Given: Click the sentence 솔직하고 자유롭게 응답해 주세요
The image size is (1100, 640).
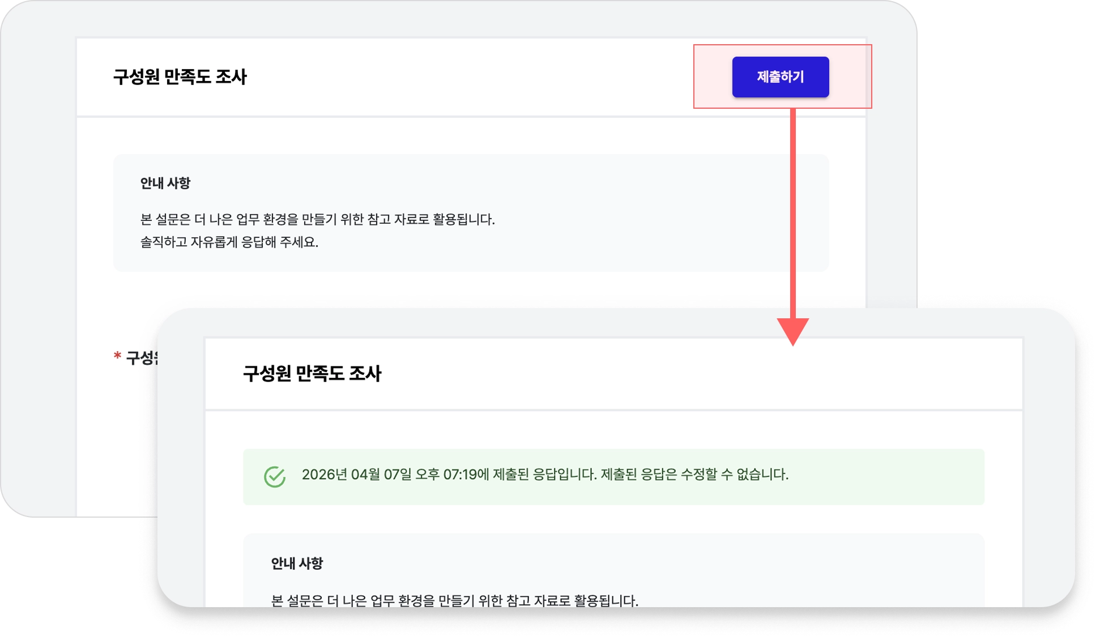Looking at the screenshot, I should tap(229, 242).
